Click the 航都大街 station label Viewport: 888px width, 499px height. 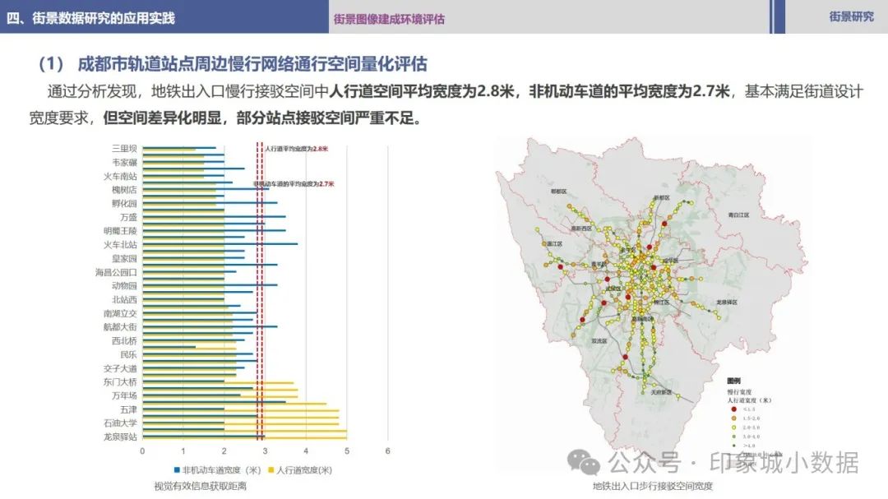click(x=120, y=327)
